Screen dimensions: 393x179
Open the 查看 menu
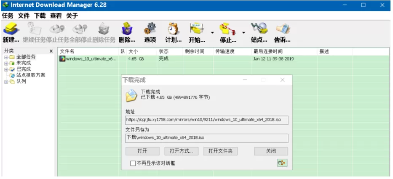point(56,16)
